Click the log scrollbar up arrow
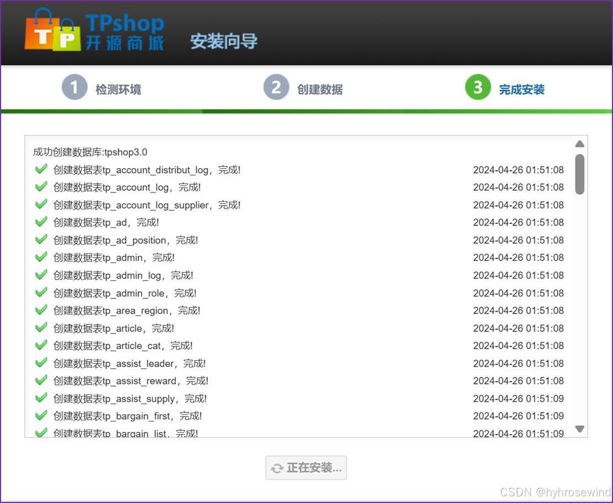 click(580, 144)
